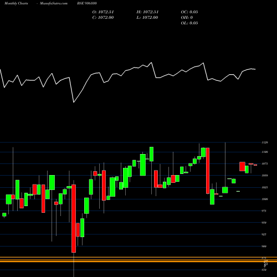Click the 850 price axis label
Image resolution: width=277 pixels, height=277 pixels.
[x=264, y=270]
